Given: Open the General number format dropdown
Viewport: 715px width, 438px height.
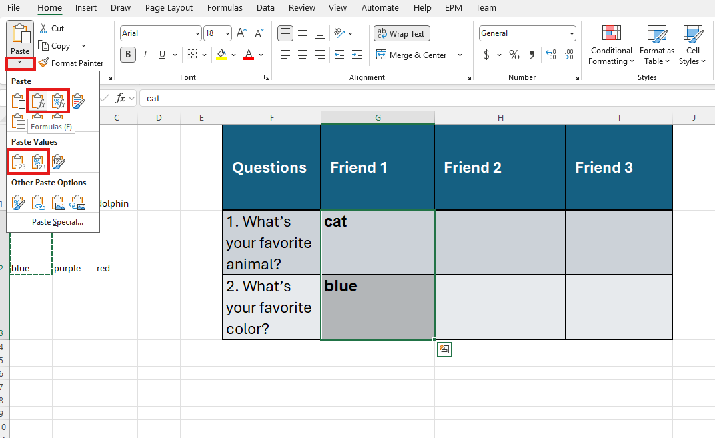Looking at the screenshot, I should click(x=572, y=33).
